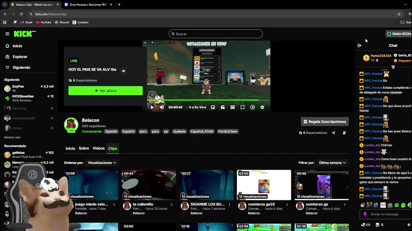Click the video progress bar

(x=209, y=100)
